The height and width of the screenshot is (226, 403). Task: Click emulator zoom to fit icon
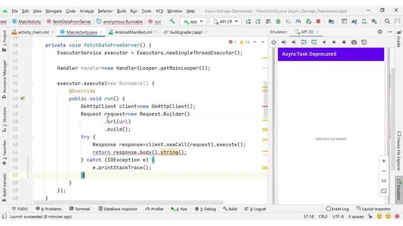pyautogui.click(x=383, y=191)
